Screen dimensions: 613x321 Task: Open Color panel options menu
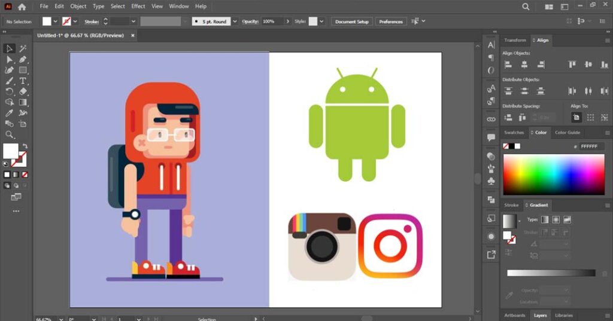[607, 133]
